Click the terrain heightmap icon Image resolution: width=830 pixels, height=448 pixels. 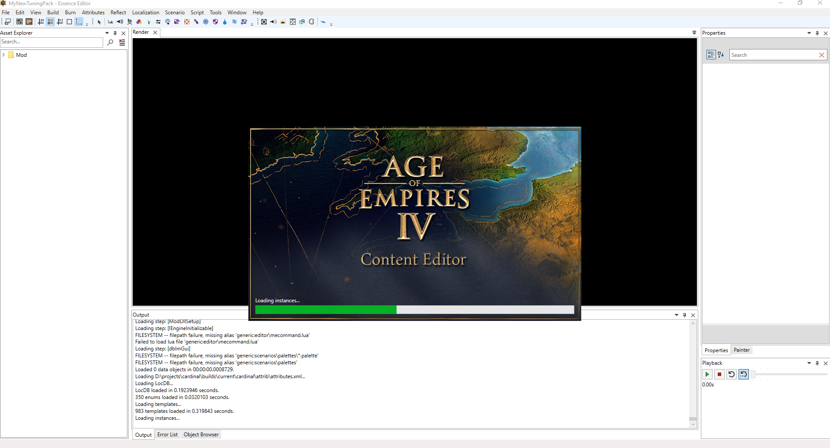point(111,22)
